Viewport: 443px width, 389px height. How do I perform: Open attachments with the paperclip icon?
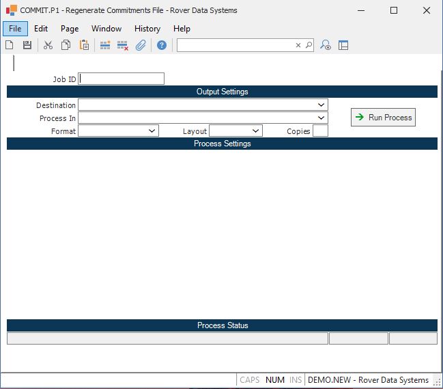tap(141, 45)
